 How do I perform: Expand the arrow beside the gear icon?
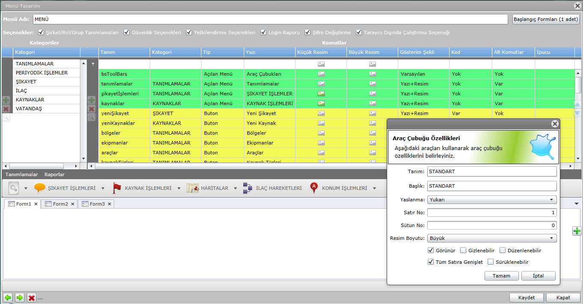(x=26, y=189)
